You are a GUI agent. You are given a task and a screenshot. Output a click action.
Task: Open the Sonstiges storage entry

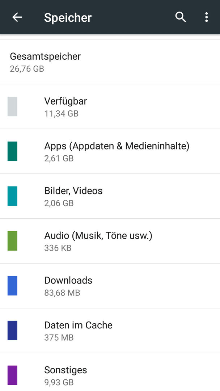tap(110, 372)
